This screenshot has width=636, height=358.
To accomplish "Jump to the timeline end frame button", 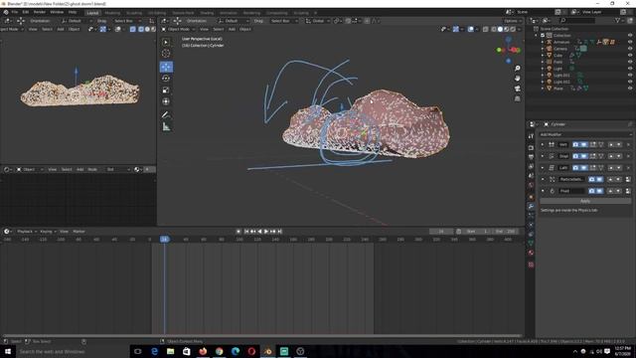I will coord(279,232).
